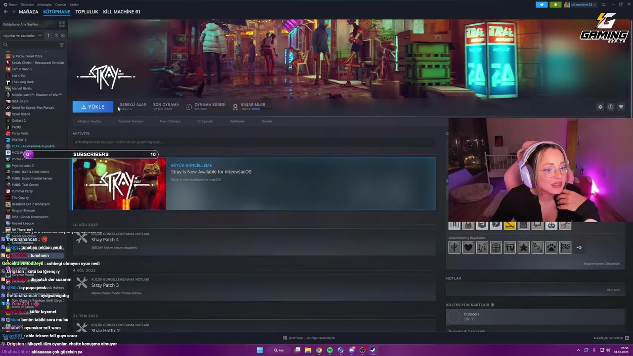The width and height of the screenshot is (633, 356).
Task: Open Steam from the taskbar
Action: point(373,350)
